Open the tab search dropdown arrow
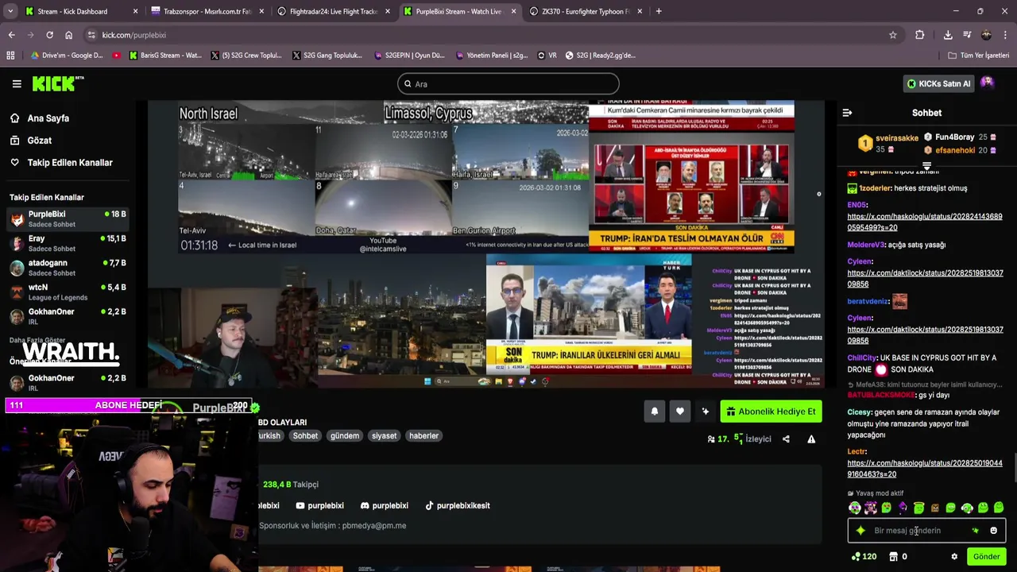 point(10,11)
